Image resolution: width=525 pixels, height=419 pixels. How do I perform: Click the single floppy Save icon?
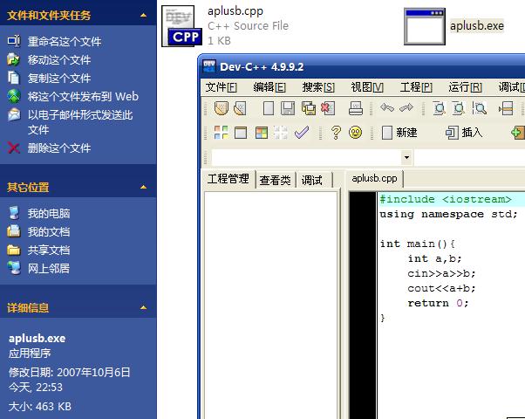[288, 108]
